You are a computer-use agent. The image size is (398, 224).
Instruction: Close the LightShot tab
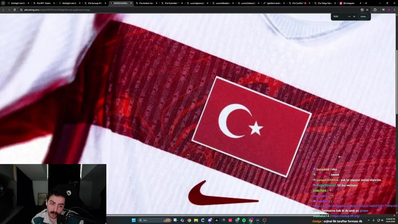coord(284,3)
